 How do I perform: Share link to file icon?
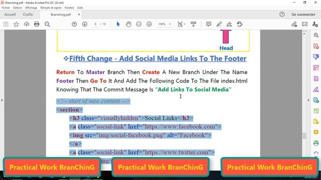pos(294,24)
